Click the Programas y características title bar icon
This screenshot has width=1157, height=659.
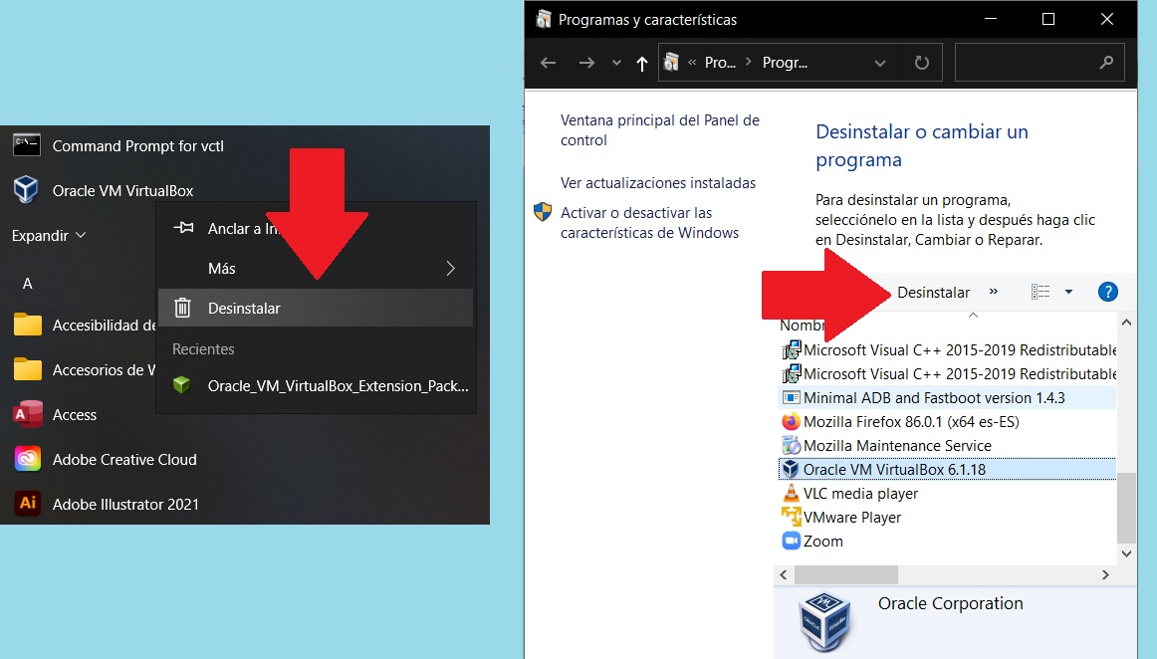tap(543, 19)
